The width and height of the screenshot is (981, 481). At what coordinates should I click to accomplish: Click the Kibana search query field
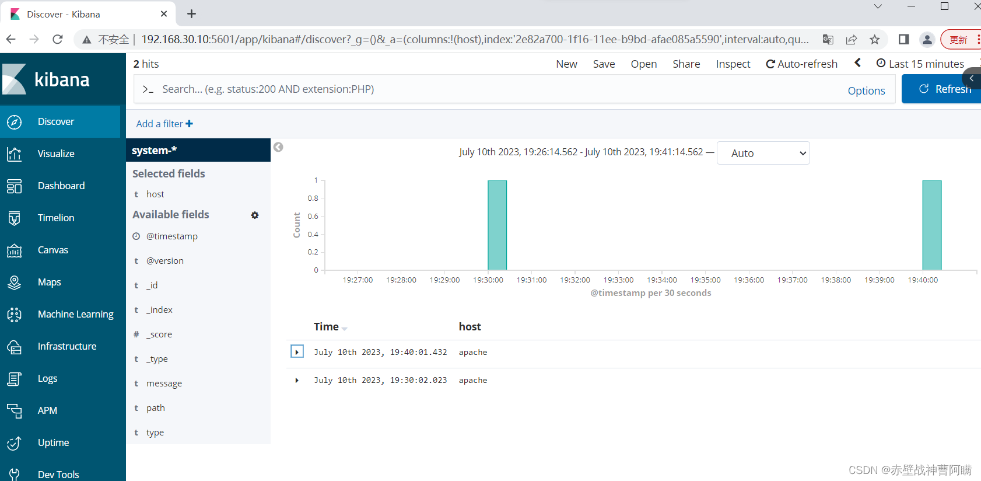tap(490, 89)
